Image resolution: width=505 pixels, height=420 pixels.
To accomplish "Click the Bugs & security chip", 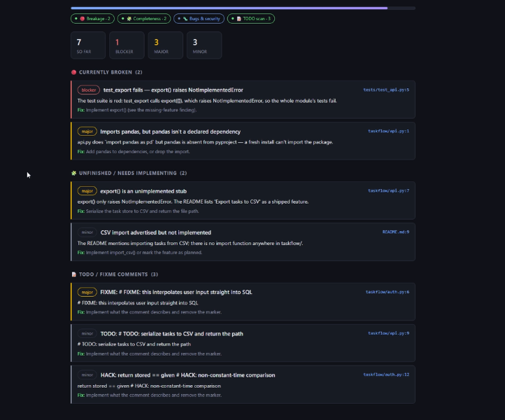I will click(x=199, y=19).
